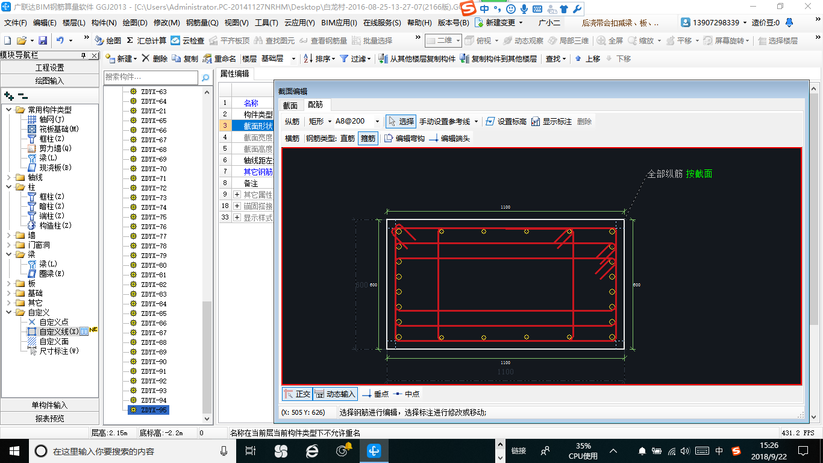The width and height of the screenshot is (823, 463).
Task: Open 过滤 filter tool
Action: 354,58
